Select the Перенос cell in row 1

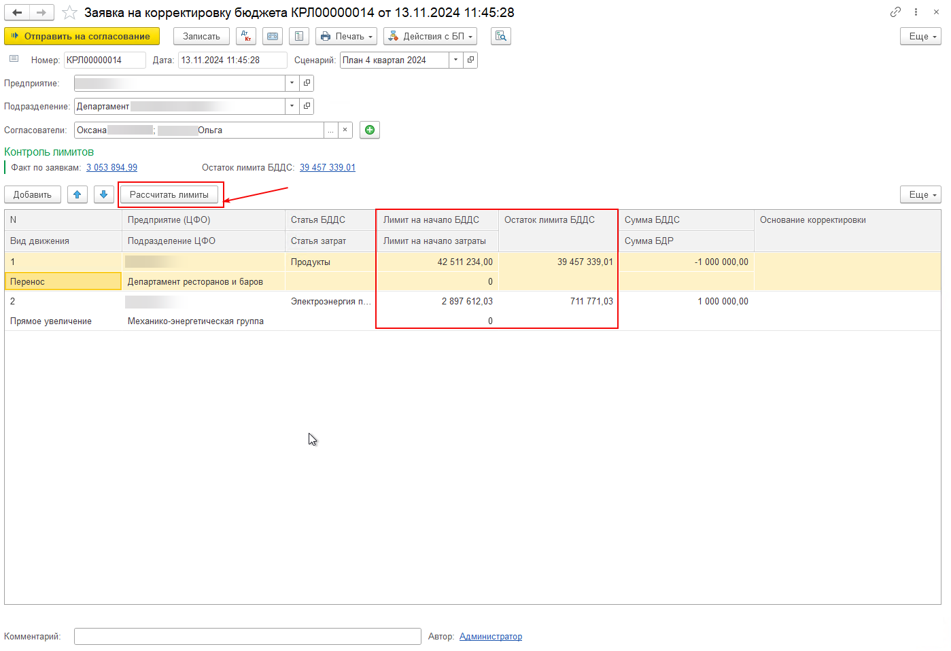(63, 281)
